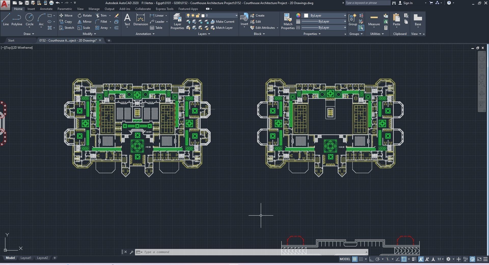Insert a Table annotation
Image resolution: width=489 pixels, height=265 pixels.
tap(156, 28)
